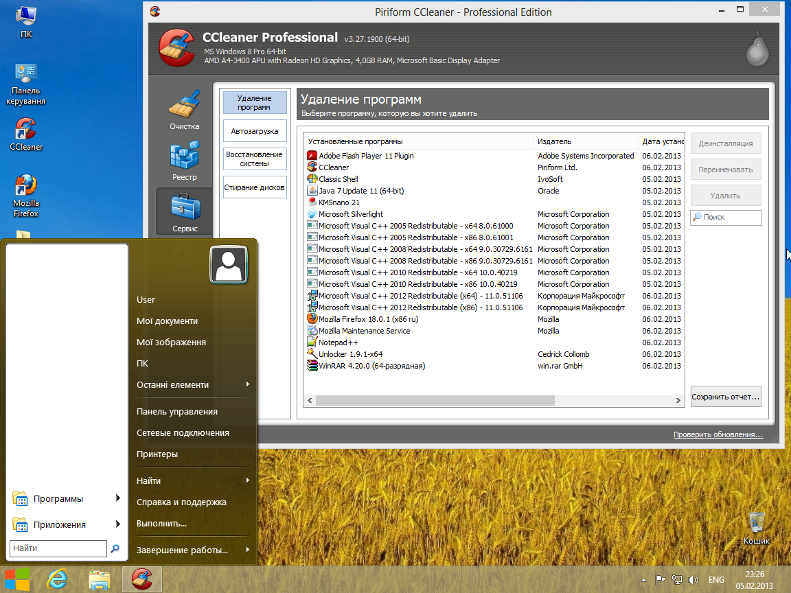Click the Mozilla Maintenance Service icon
Image resolution: width=791 pixels, height=593 pixels.
click(312, 331)
